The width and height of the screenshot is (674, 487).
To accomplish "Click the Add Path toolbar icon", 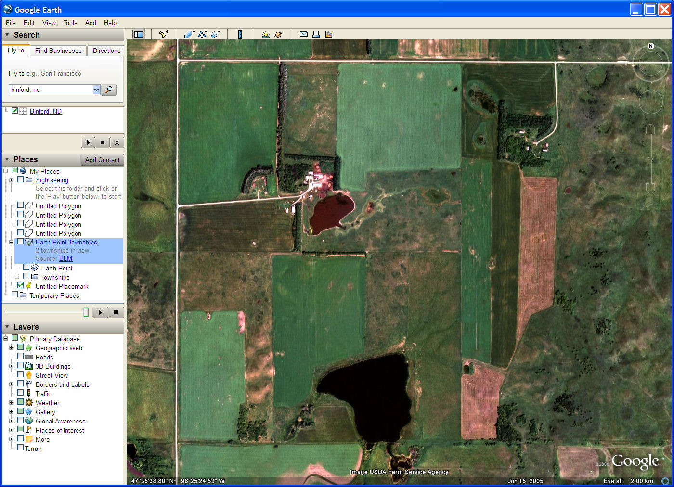I will 202,34.
